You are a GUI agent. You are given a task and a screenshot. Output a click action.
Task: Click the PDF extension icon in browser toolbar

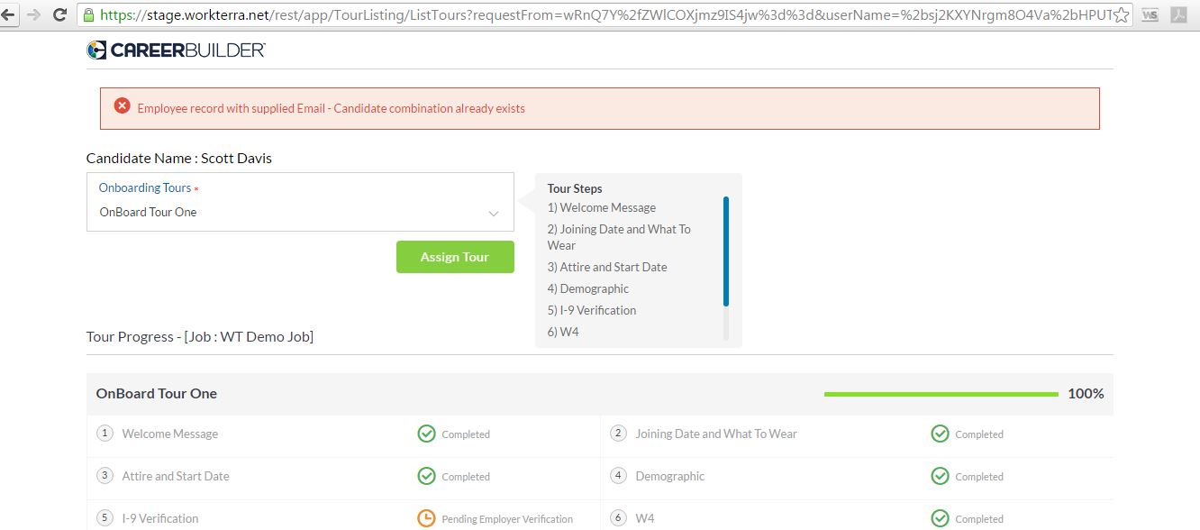1178,15
